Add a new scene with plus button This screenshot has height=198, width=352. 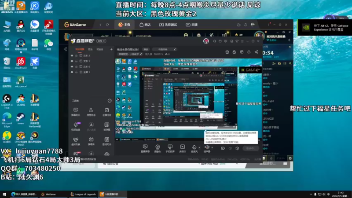[x=111, y=49]
